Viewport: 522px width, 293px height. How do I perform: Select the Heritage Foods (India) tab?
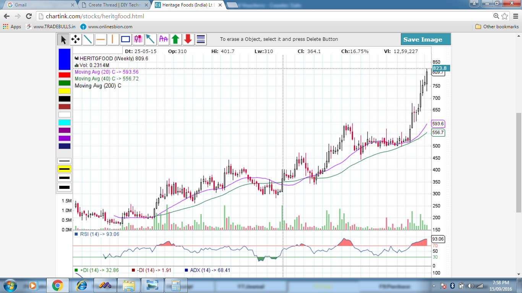(x=188, y=5)
